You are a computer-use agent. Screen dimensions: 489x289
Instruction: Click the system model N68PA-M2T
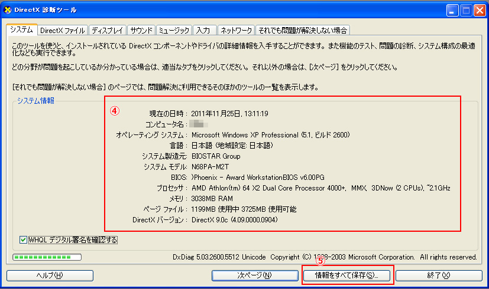coord(210,167)
